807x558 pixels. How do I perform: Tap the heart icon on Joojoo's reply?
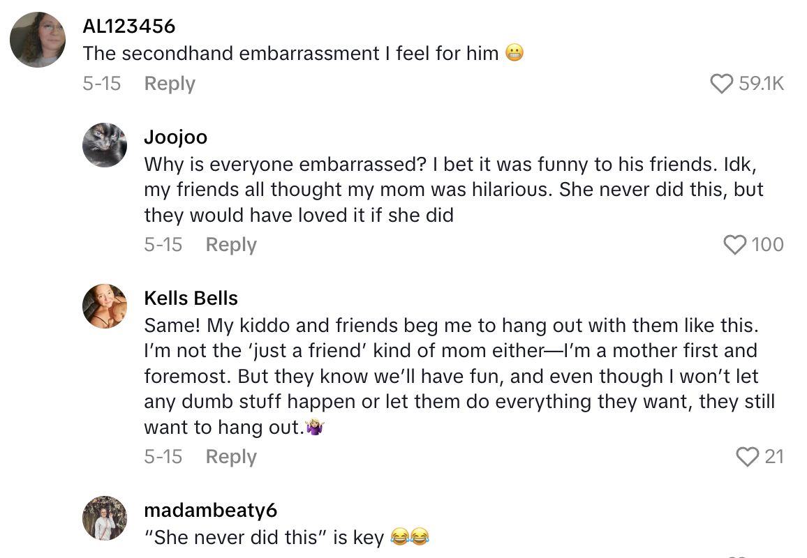734,244
